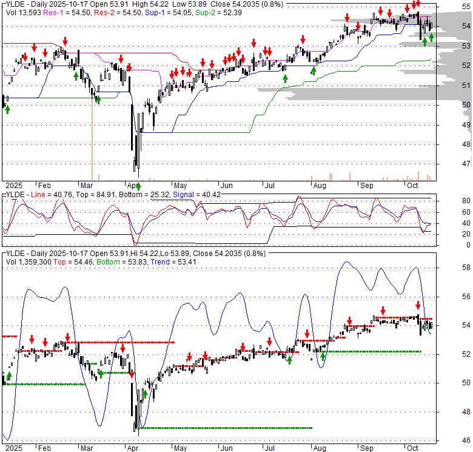Click the Res-1 = 54.50 legend label
The height and width of the screenshot is (452, 473).
click(x=67, y=13)
